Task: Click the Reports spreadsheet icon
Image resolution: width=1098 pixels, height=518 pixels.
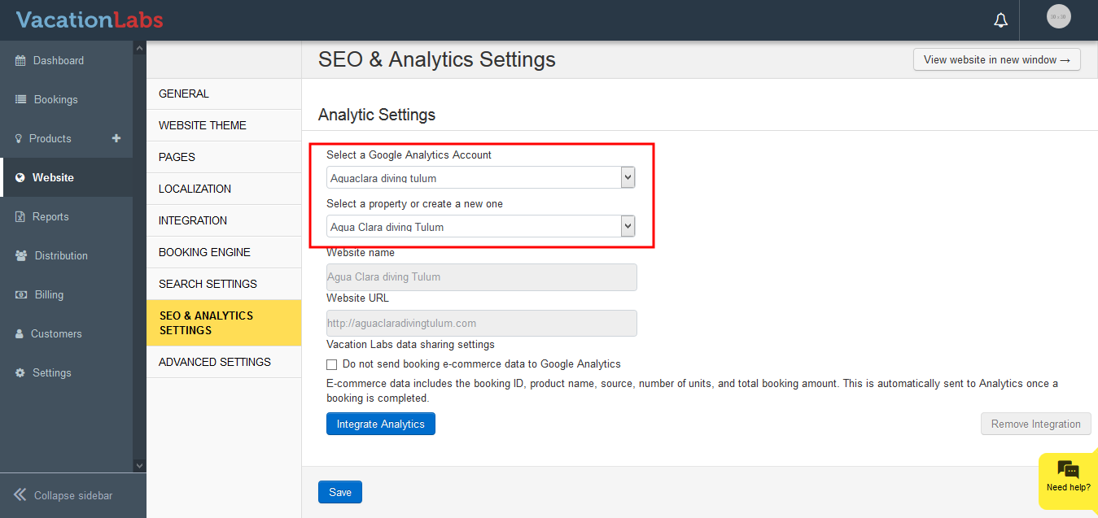Action: [x=20, y=217]
